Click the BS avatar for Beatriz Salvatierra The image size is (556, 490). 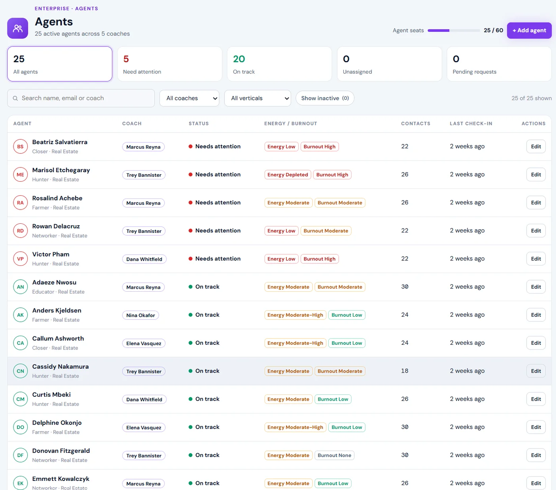(20, 146)
